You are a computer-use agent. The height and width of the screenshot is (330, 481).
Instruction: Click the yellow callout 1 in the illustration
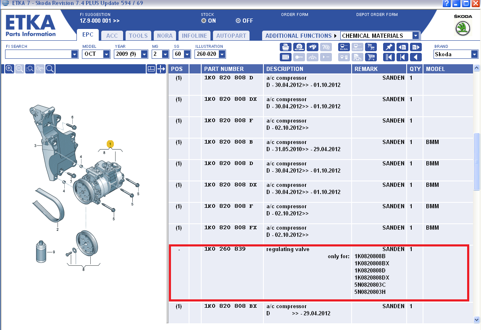[x=110, y=144]
